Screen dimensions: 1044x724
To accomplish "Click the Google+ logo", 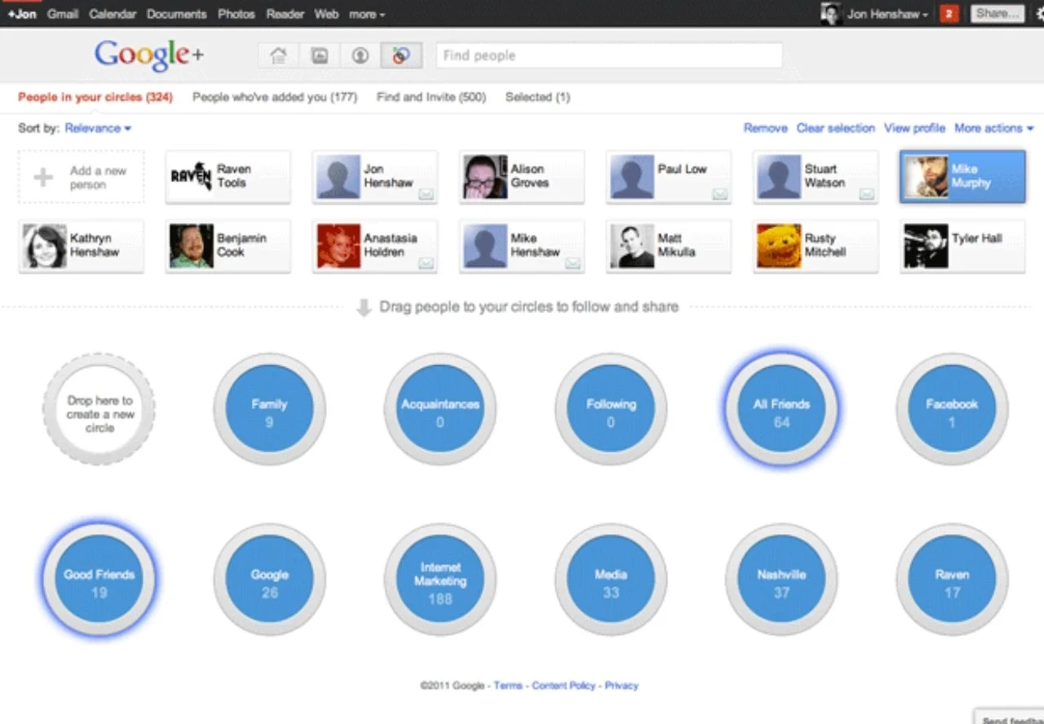I will pyautogui.click(x=149, y=55).
